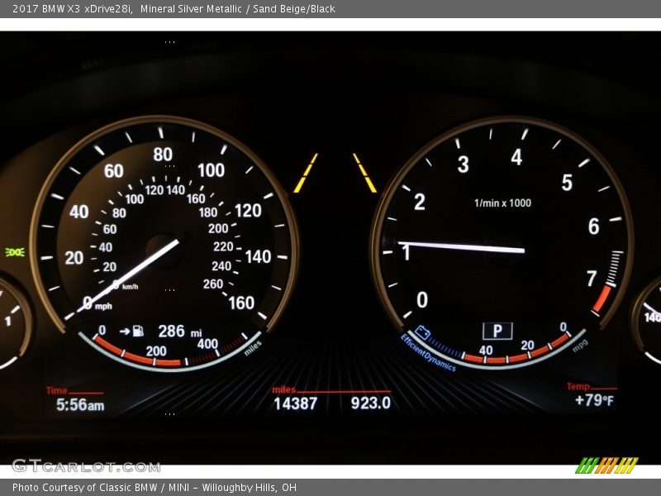The height and width of the screenshot is (496, 661).
Task: Click the 286 mi range value
Action: pyautogui.click(x=180, y=331)
